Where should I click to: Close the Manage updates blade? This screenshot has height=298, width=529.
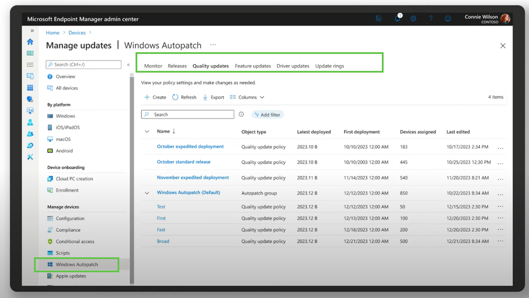click(503, 46)
